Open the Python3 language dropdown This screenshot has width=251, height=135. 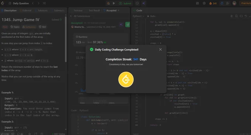coord(138,16)
